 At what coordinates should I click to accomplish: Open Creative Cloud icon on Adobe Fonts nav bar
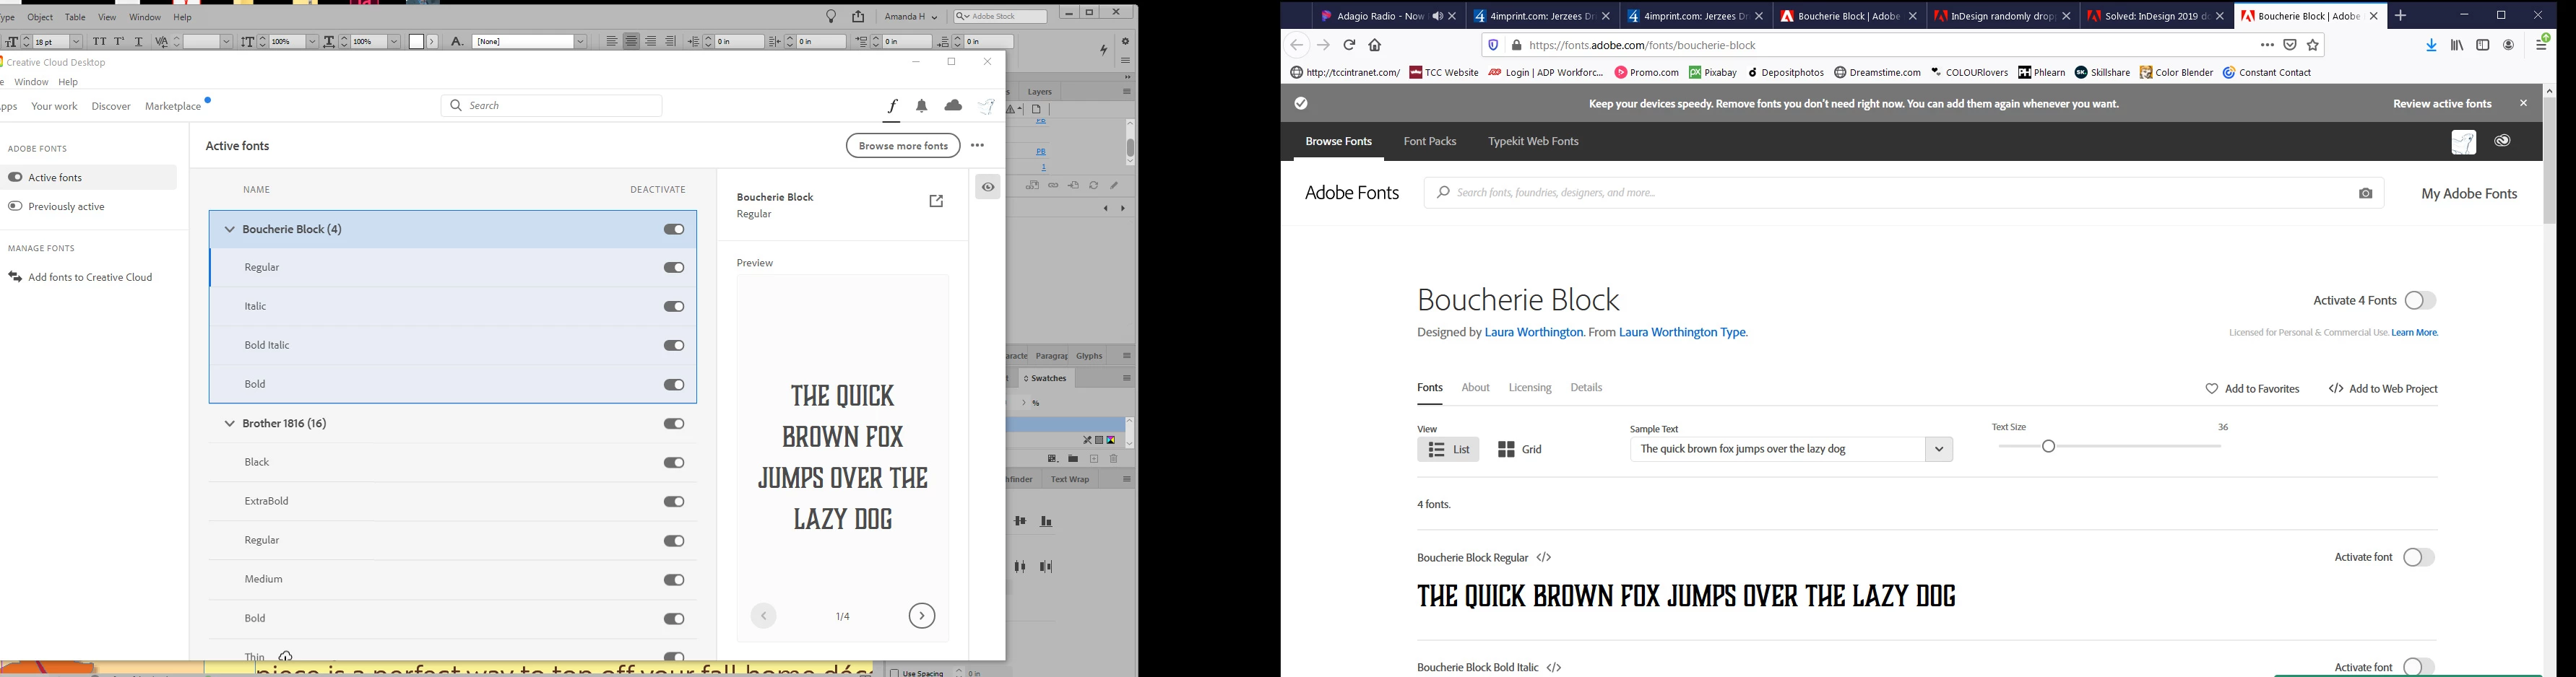point(2502,141)
